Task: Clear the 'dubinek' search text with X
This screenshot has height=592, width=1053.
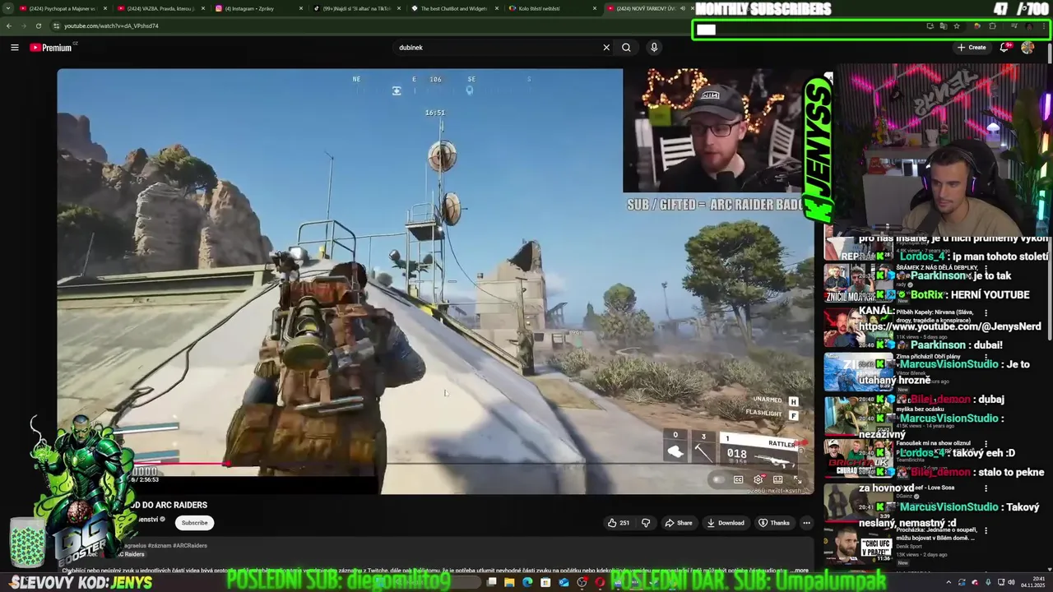Action: [x=606, y=48]
